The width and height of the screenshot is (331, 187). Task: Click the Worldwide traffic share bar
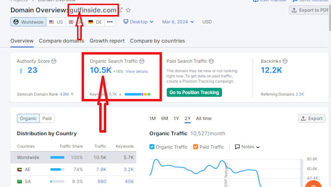click(x=57, y=157)
